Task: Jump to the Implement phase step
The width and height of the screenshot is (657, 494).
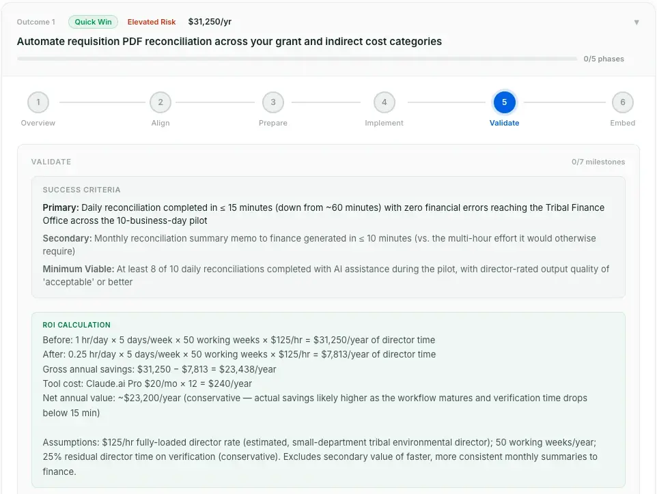Action: coord(384,102)
